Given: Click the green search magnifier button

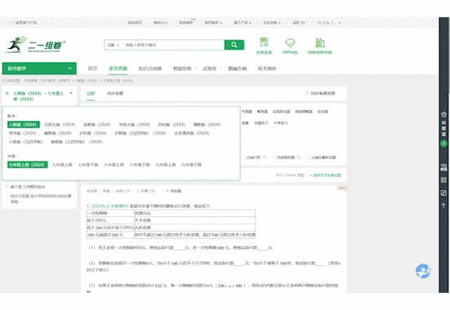Looking at the screenshot, I should pos(234,45).
